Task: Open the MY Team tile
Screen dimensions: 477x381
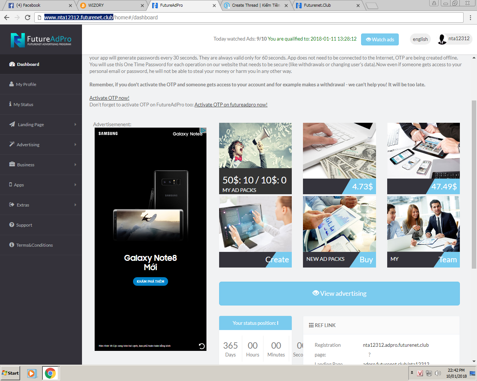Action: tap(423, 232)
